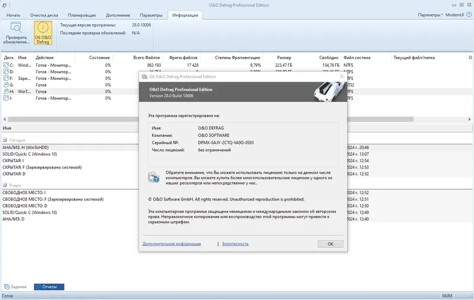Open the Безопасность link
This screenshot has height=300, width=474.
(235, 244)
